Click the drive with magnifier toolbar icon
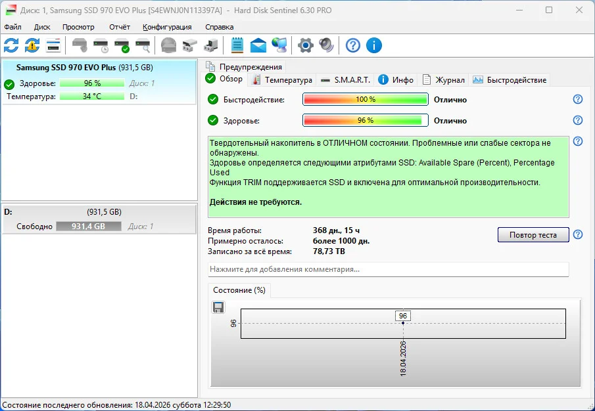 [x=143, y=45]
